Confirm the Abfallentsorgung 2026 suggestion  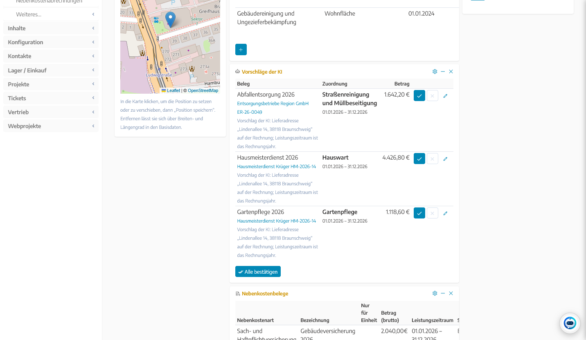coord(419,96)
